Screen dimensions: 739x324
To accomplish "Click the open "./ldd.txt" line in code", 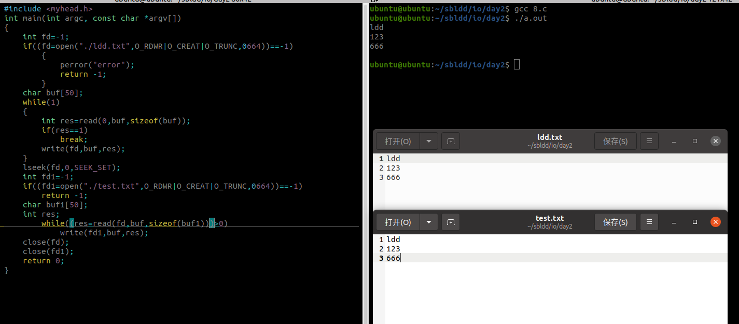I will (158, 46).
